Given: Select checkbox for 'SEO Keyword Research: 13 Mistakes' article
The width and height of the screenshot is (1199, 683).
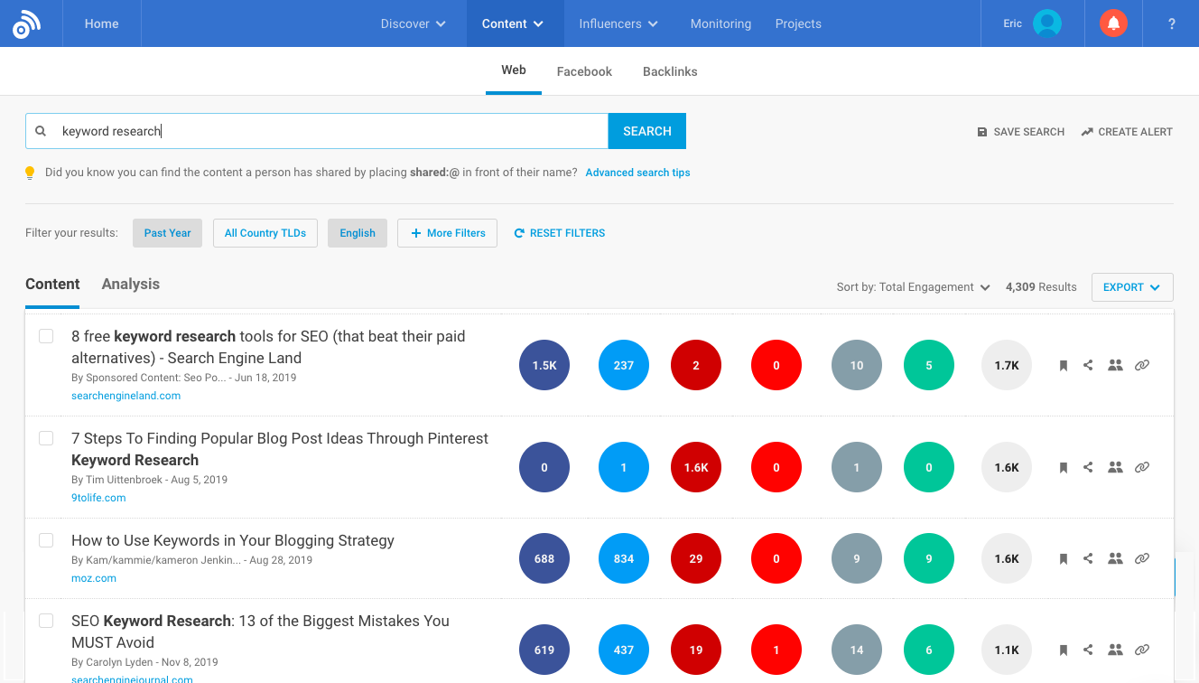Looking at the screenshot, I should pos(46,621).
